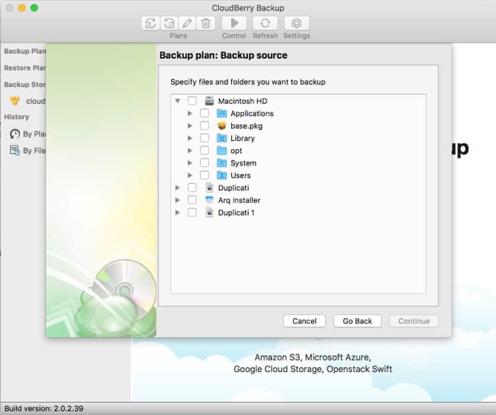Mark the opt folder checkbox
The image size is (496, 415).
(205, 150)
